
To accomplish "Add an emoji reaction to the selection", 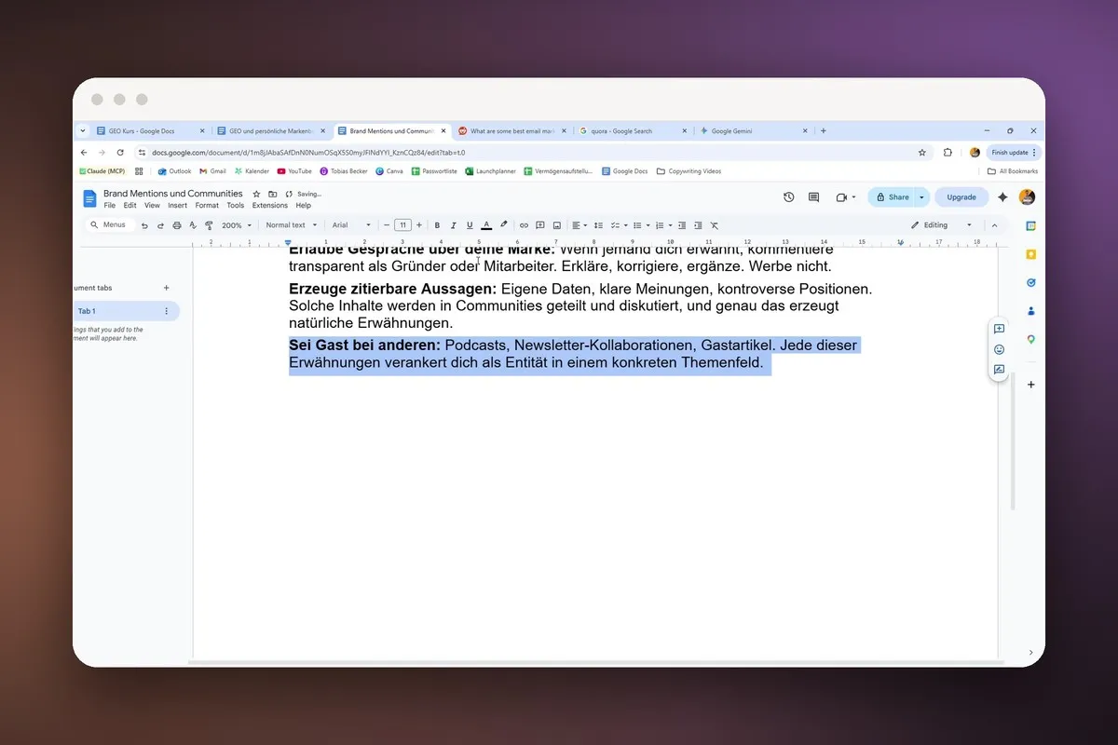I will (x=999, y=349).
